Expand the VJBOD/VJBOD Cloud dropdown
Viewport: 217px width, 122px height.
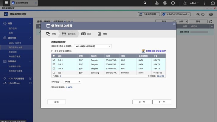[176, 14]
